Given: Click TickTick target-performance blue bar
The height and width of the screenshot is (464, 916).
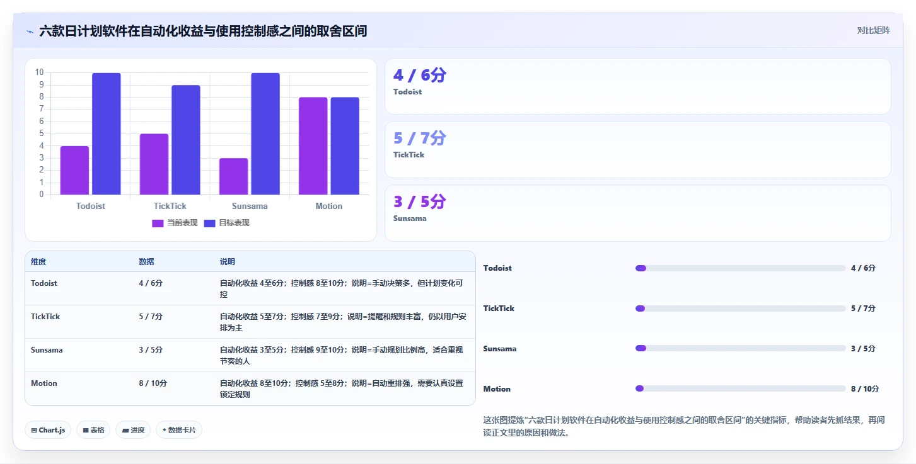Looking at the screenshot, I should 186,140.
